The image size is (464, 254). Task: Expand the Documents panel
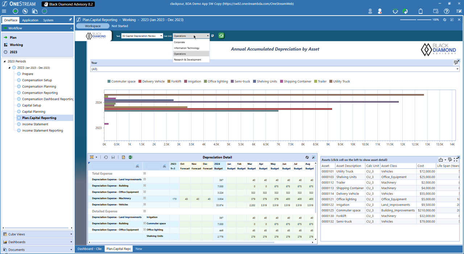[37, 250]
